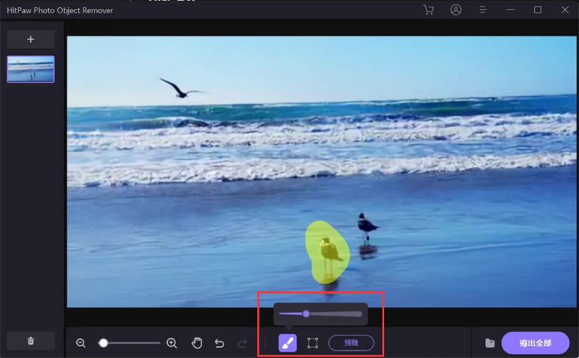The height and width of the screenshot is (358, 579).
Task: Click the 预览 preview button
Action: pyautogui.click(x=351, y=343)
